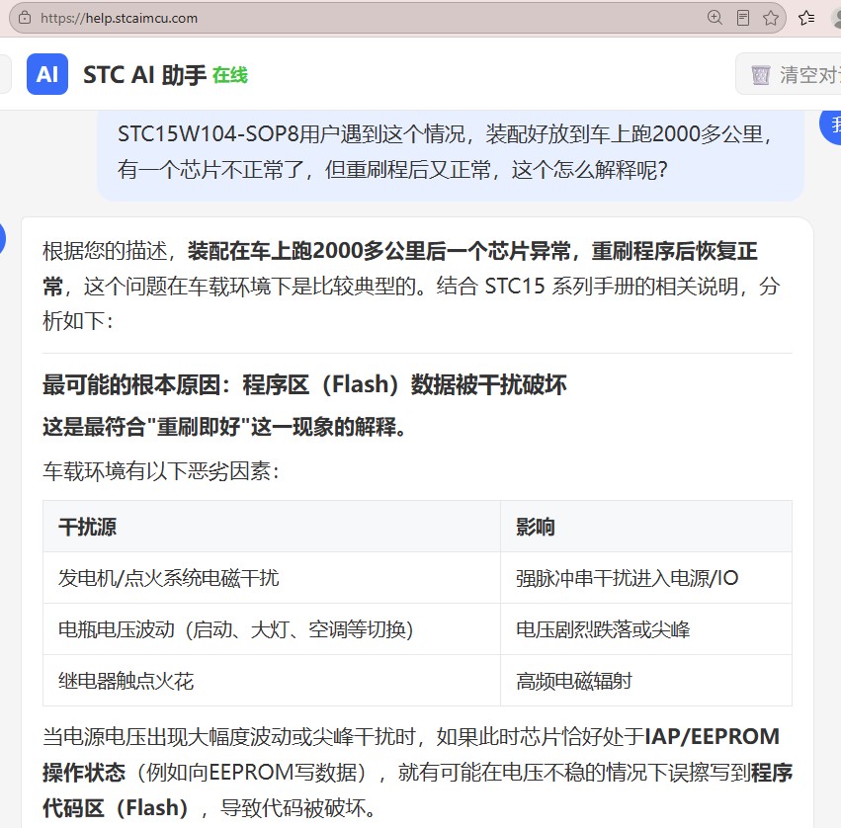The height and width of the screenshot is (828, 841).
Task: Click the blue AI logo icon
Action: [x=47, y=74]
